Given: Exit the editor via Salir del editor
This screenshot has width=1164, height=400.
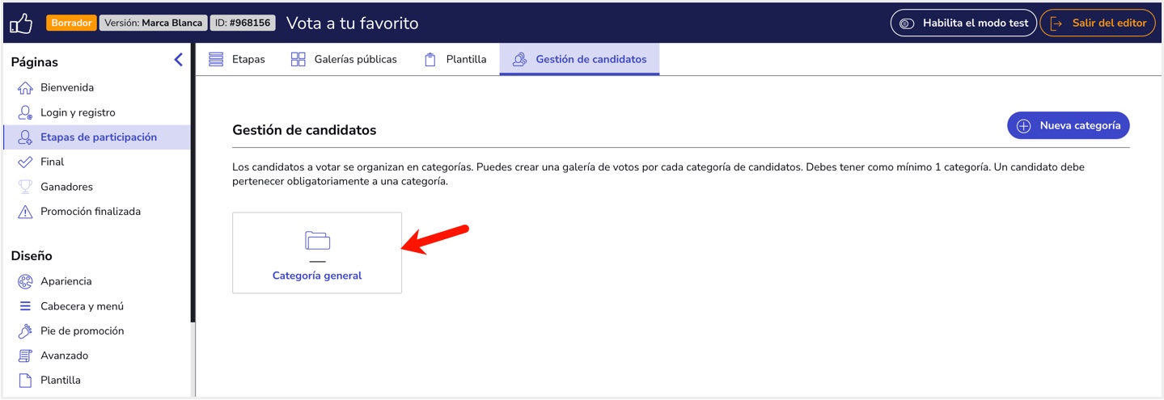Looking at the screenshot, I should click(x=1097, y=23).
